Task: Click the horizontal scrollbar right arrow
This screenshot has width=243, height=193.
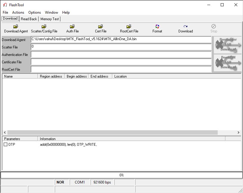Action: [x=238, y=133]
